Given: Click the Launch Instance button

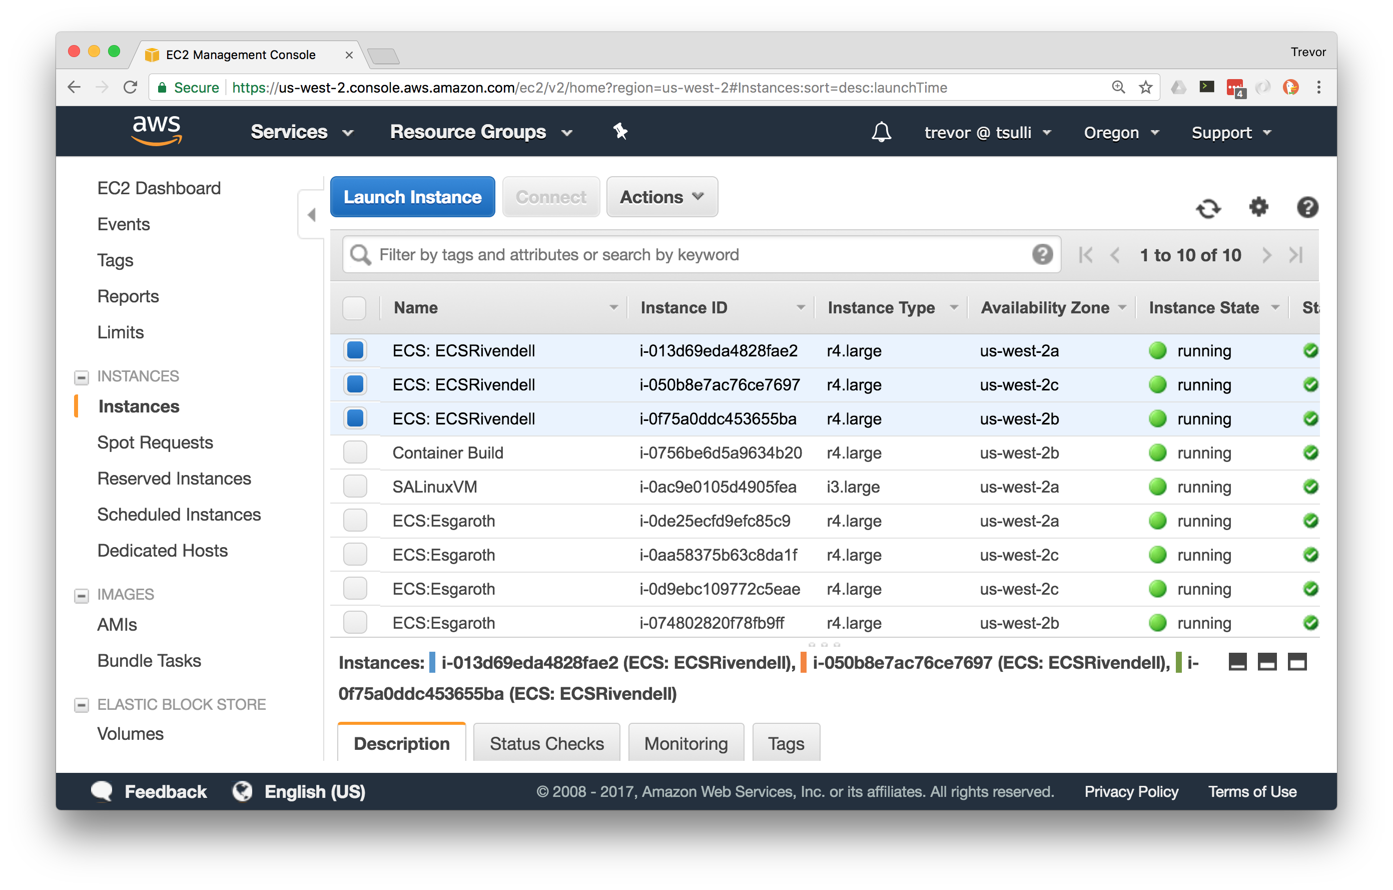Looking at the screenshot, I should click(412, 197).
